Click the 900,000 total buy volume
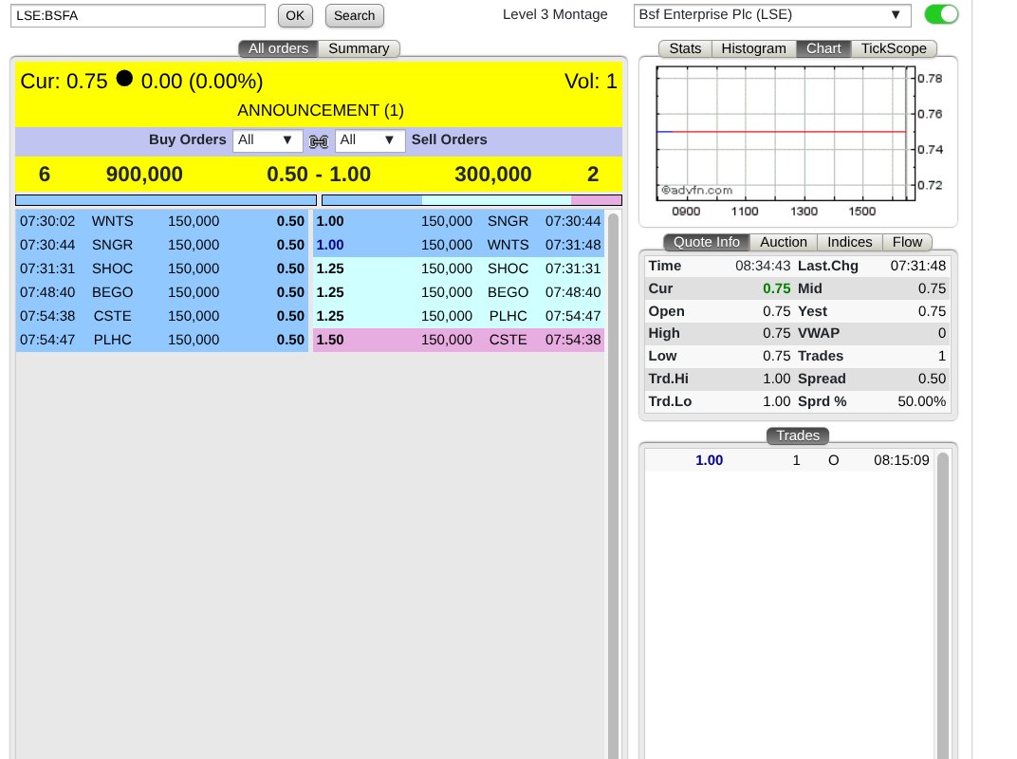This screenshot has height=759, width=1017. point(144,175)
